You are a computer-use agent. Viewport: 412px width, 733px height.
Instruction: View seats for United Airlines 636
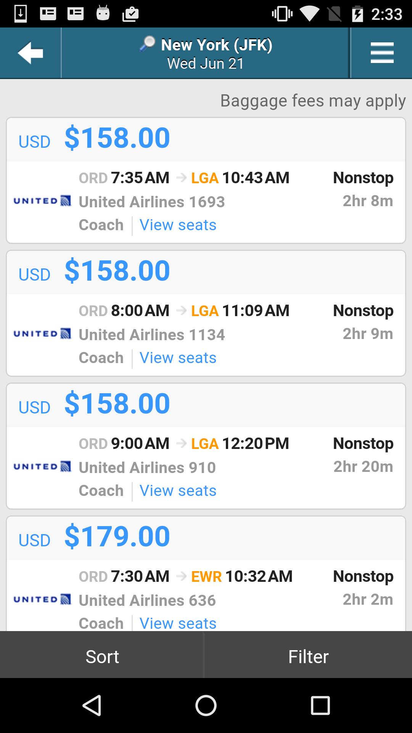(178, 623)
